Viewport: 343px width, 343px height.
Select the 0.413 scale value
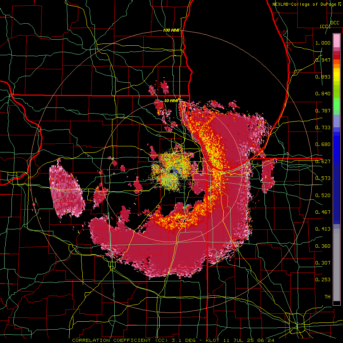pyautogui.click(x=323, y=229)
